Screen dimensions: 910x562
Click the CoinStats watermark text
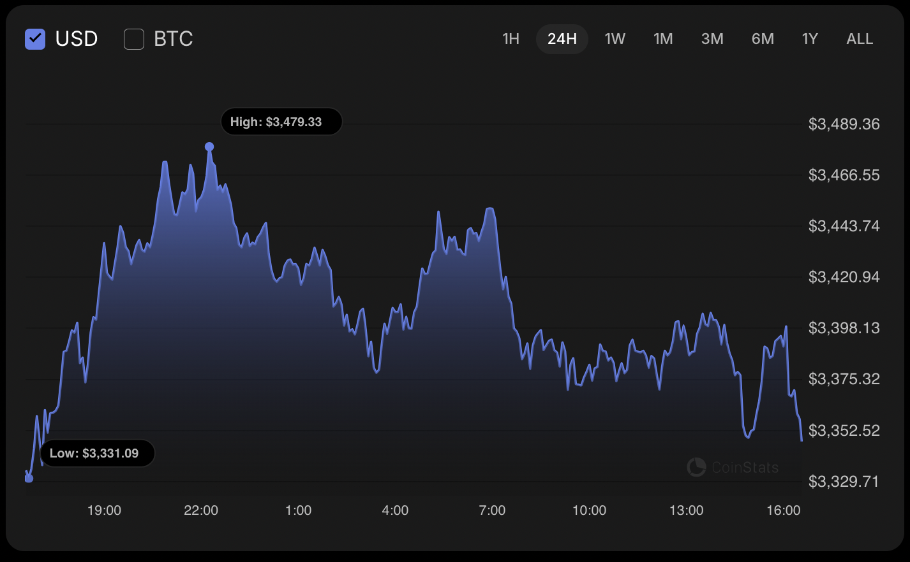[x=745, y=468]
